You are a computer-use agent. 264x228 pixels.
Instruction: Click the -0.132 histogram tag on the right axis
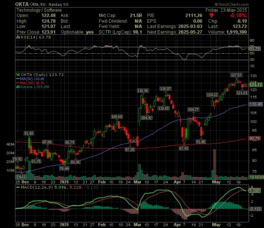click(255, 209)
